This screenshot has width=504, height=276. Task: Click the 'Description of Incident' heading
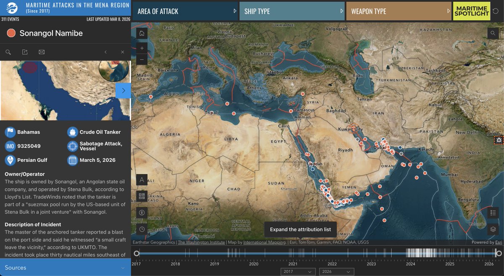tap(33, 224)
